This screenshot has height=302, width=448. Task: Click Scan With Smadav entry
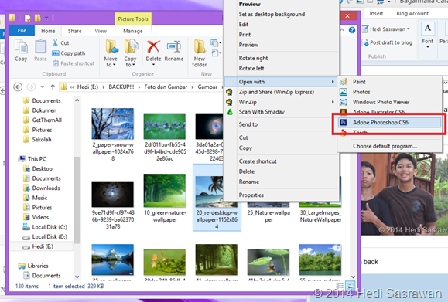coord(262,112)
